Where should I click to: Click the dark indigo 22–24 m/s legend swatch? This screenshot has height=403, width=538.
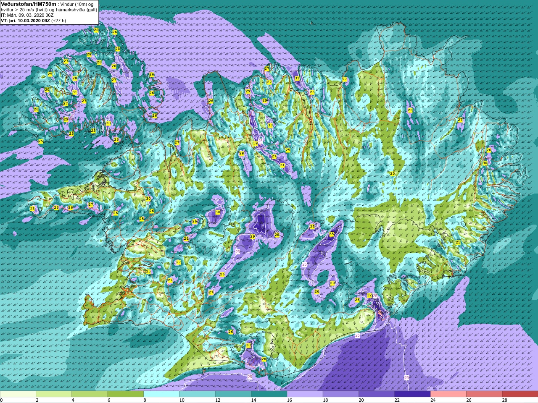tap(412, 394)
